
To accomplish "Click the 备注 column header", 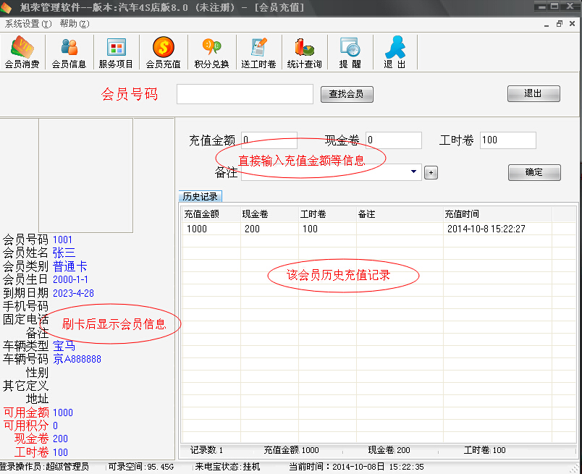I will 400,214.
